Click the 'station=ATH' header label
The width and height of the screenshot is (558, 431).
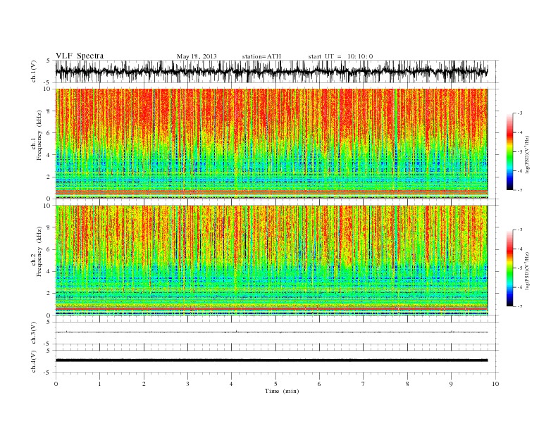click(261, 56)
